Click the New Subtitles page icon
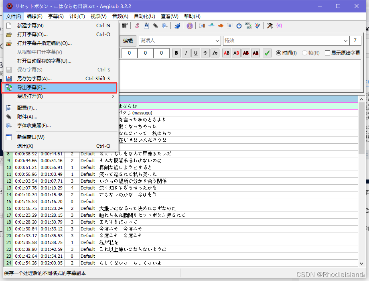369x281 pixels. (x=9, y=26)
